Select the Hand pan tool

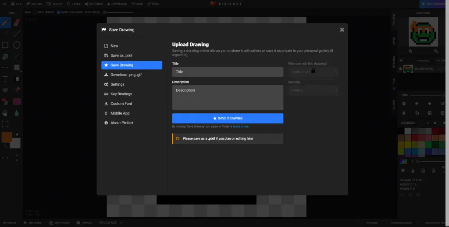pos(5,113)
